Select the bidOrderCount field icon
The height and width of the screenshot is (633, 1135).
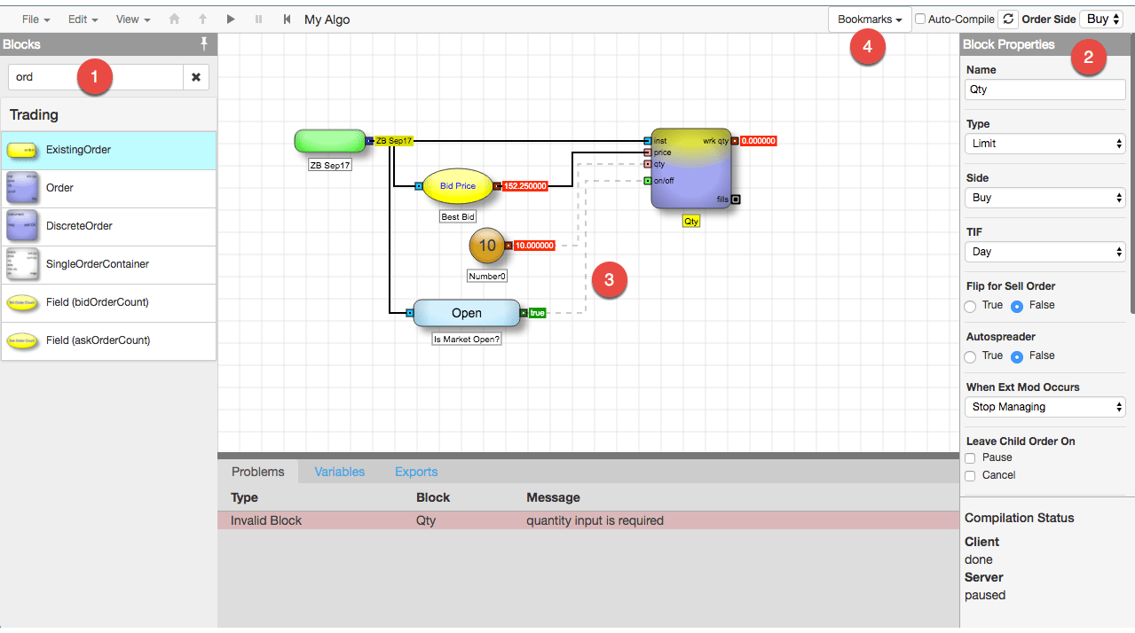click(23, 302)
